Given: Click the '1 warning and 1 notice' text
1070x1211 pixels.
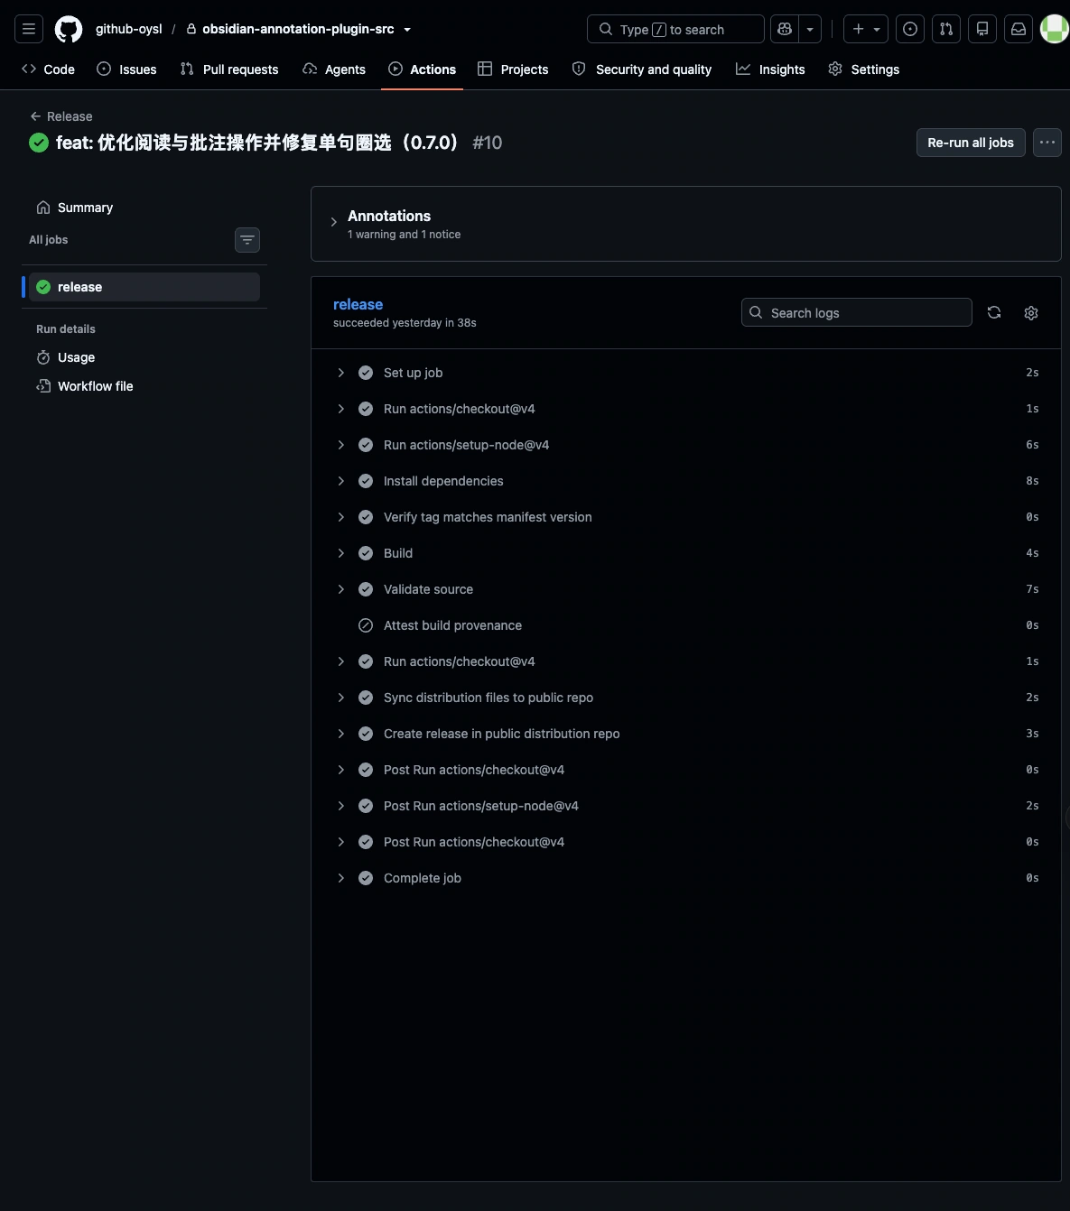Looking at the screenshot, I should coord(404,235).
